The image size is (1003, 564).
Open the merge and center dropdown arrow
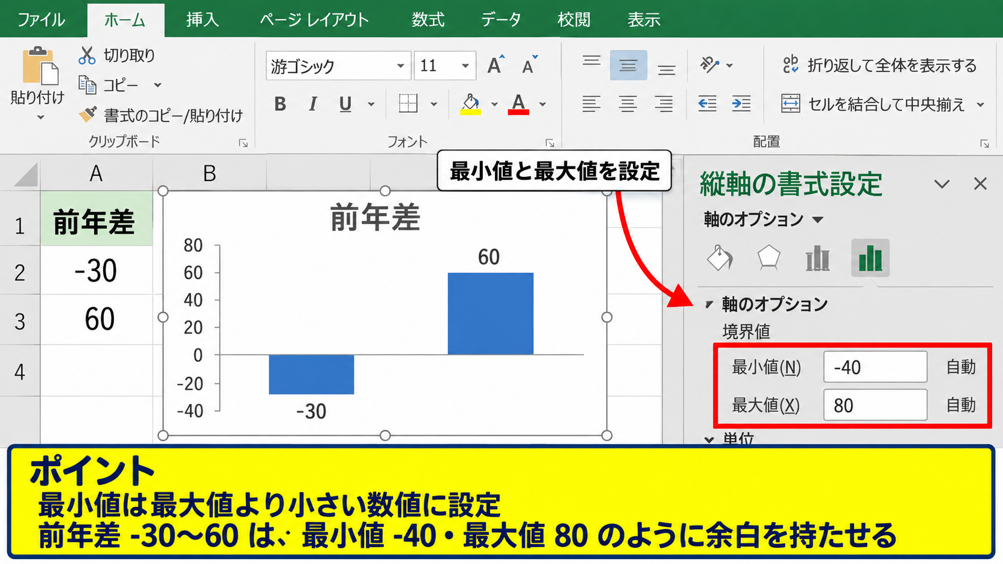click(981, 104)
